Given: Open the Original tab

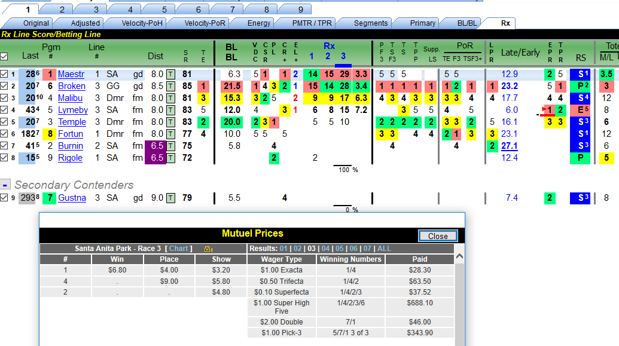Looking at the screenshot, I should click(x=36, y=23).
